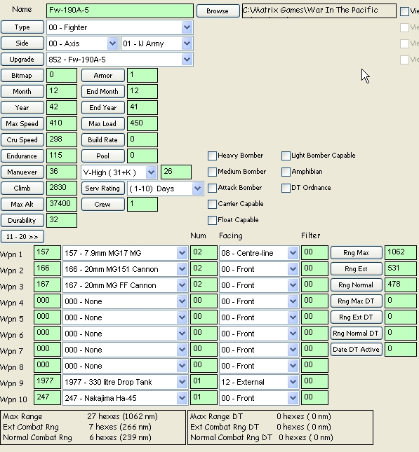Click the Durability button

click(x=22, y=221)
